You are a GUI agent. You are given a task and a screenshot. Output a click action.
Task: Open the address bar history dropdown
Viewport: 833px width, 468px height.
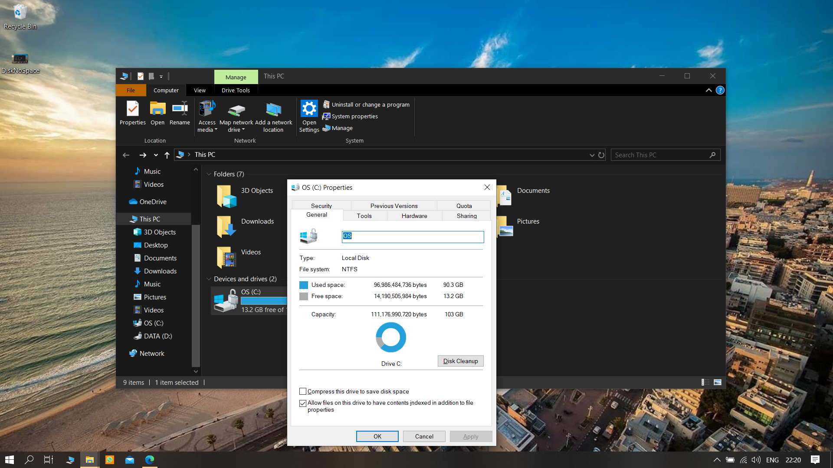pyautogui.click(x=592, y=155)
